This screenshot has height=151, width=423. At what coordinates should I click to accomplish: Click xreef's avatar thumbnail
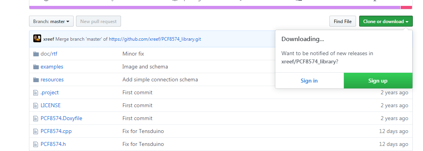(x=37, y=39)
